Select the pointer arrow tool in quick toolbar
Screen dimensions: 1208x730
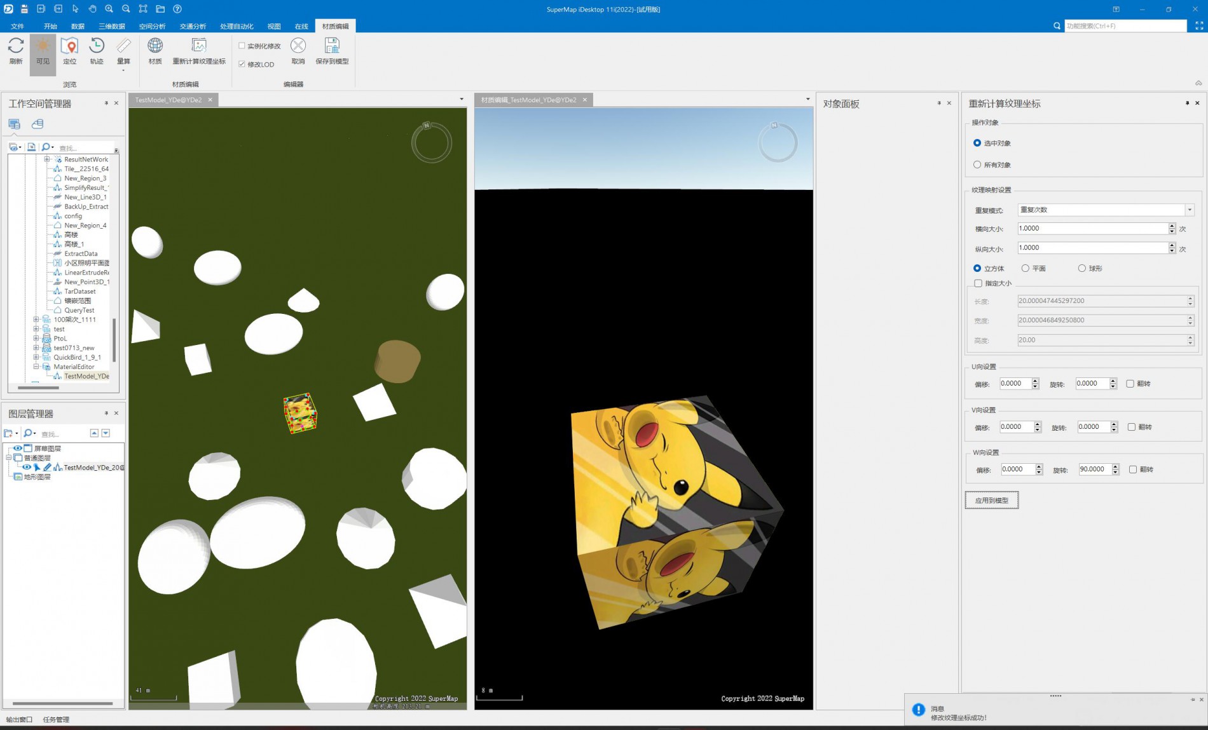pyautogui.click(x=75, y=9)
